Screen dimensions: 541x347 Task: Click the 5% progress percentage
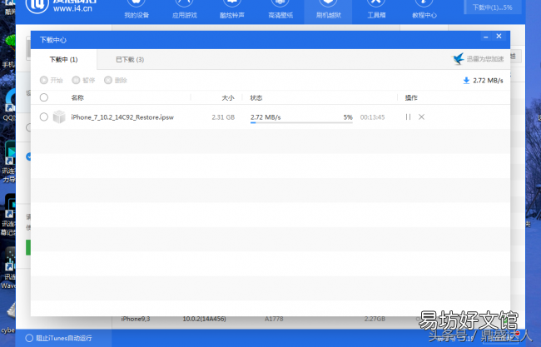348,117
